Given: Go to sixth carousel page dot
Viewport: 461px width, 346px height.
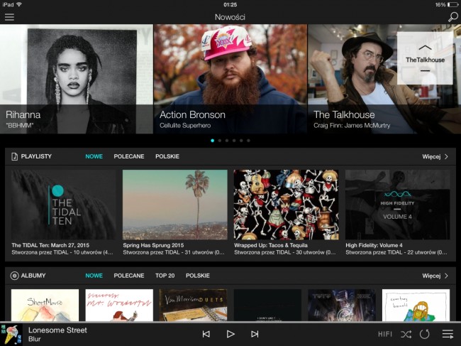Looking at the screenshot, I should pos(248,141).
